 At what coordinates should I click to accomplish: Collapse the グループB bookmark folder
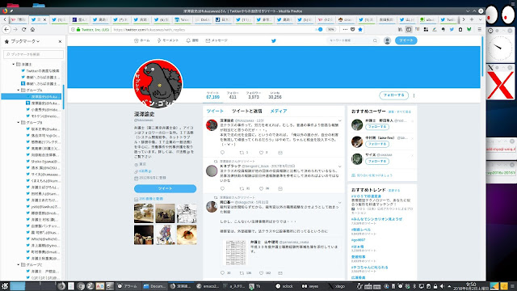coord(19,122)
